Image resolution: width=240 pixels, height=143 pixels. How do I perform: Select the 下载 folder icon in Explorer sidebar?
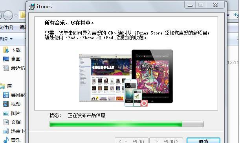pos(6,50)
